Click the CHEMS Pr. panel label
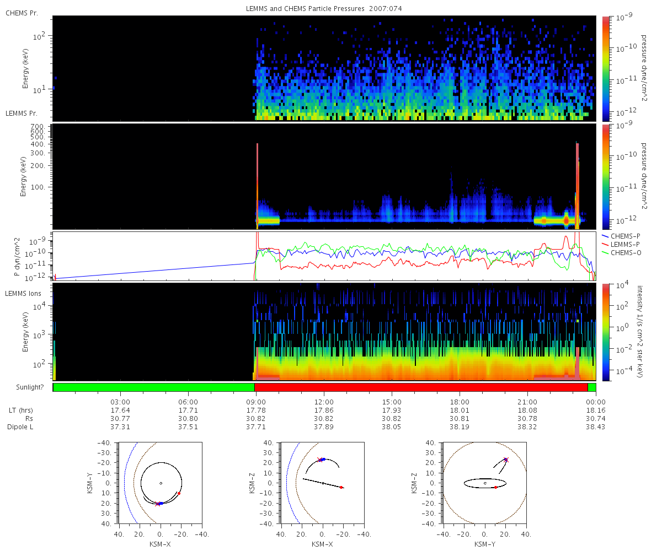The height and width of the screenshot is (551, 662). tap(22, 13)
